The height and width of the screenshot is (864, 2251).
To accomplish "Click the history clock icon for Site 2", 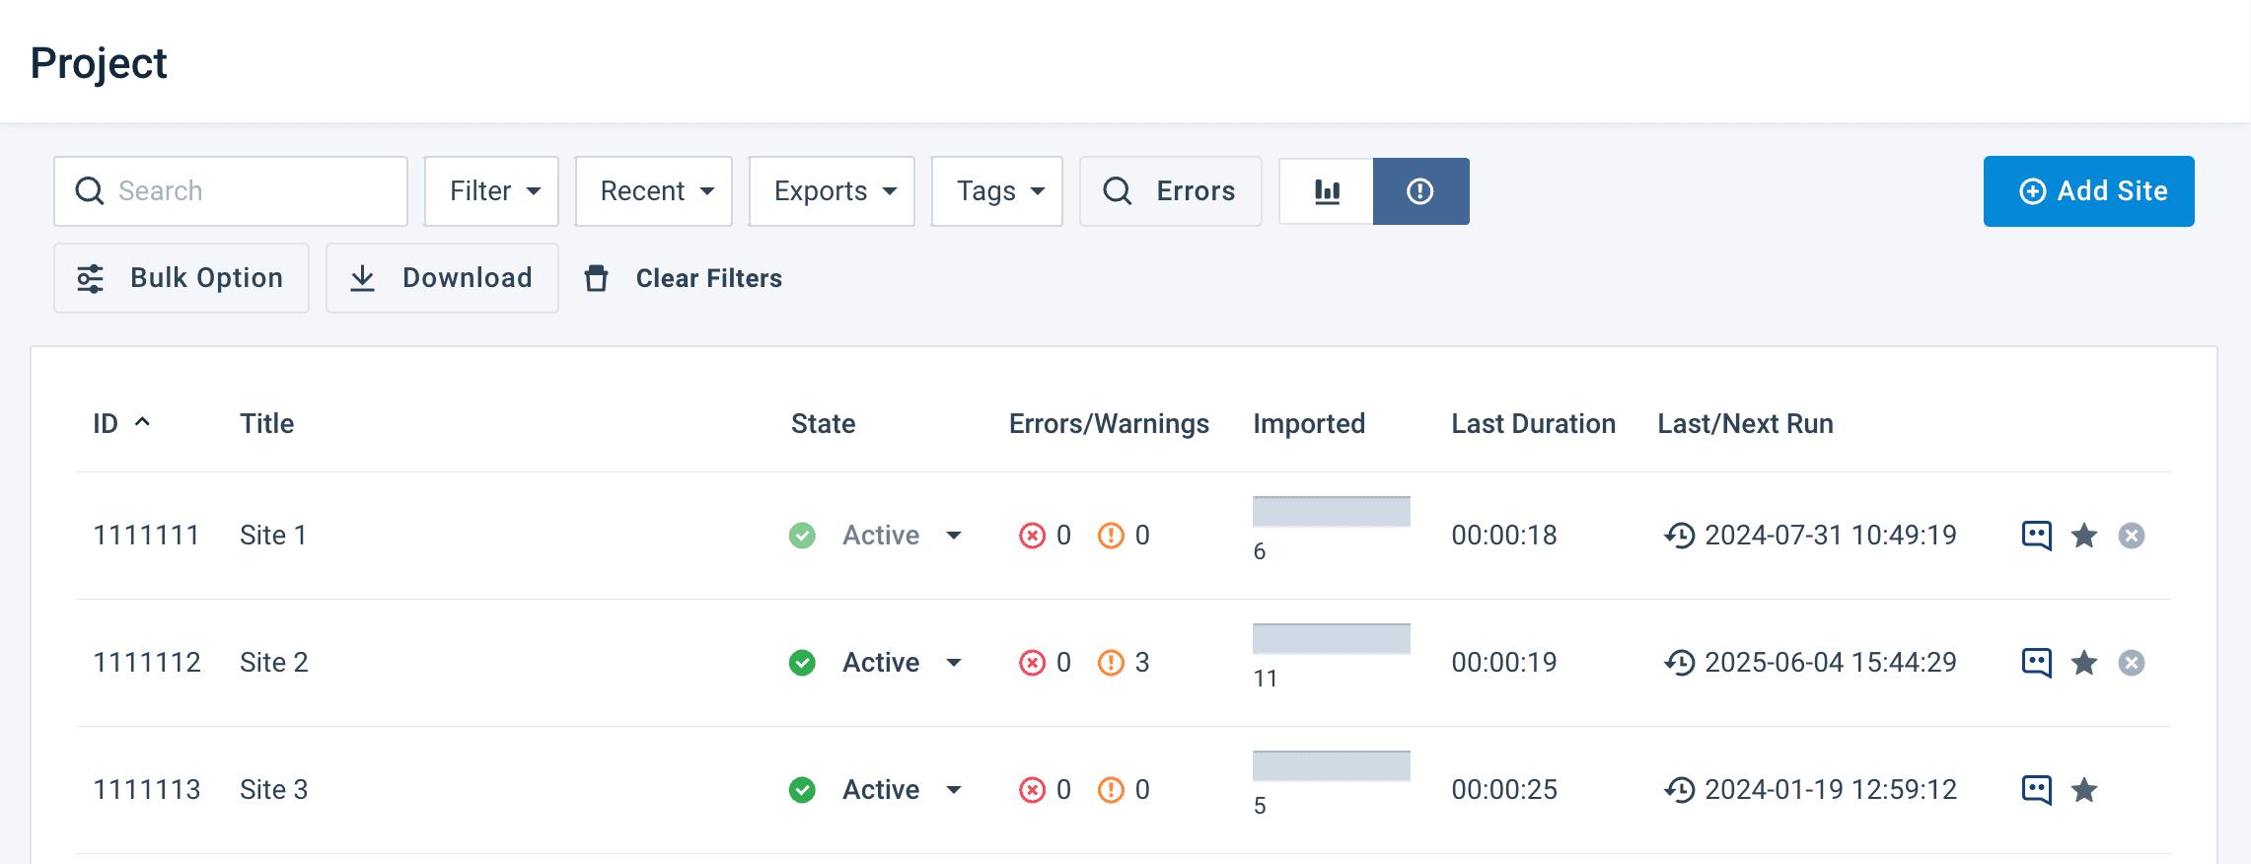I will click(1679, 663).
